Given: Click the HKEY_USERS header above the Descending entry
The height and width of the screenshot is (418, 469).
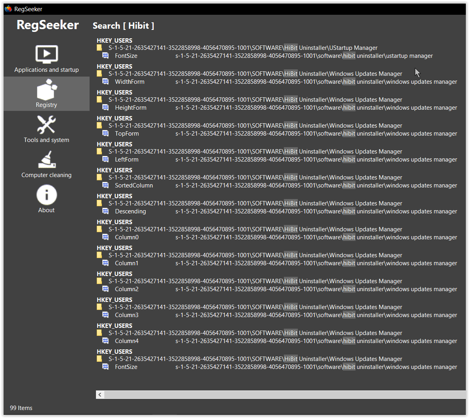Looking at the screenshot, I should coord(114,196).
